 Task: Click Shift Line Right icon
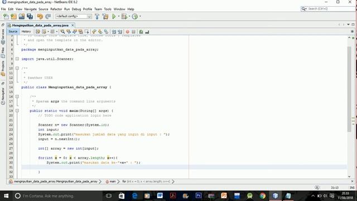(120, 32)
